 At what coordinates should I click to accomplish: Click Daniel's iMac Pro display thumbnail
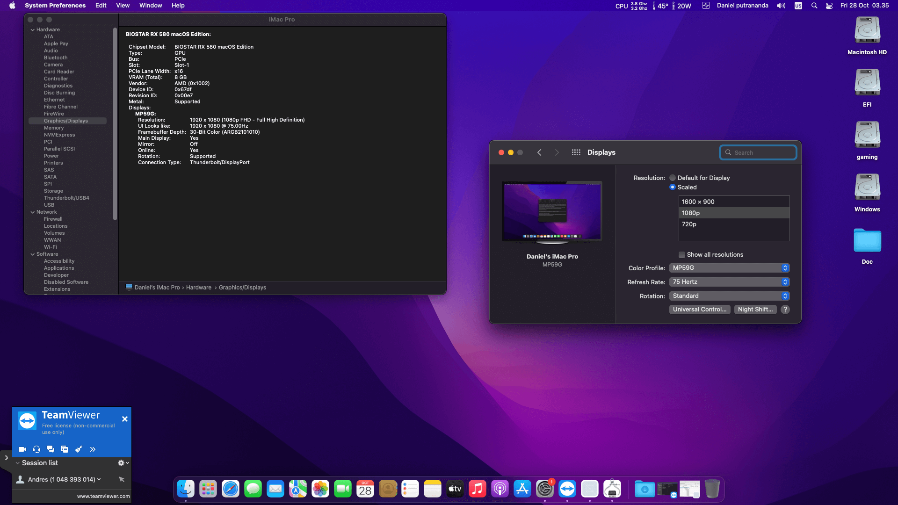552,213
